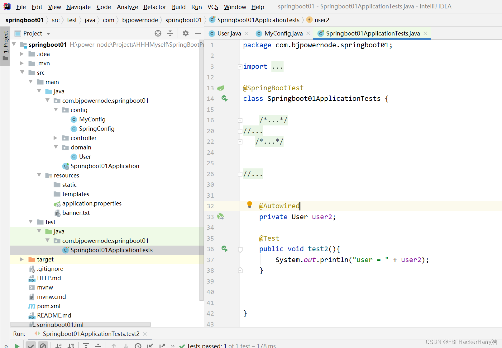Click the autowired bean gutter icon on line 33
The width and height of the screenshot is (502, 348).
click(x=221, y=217)
